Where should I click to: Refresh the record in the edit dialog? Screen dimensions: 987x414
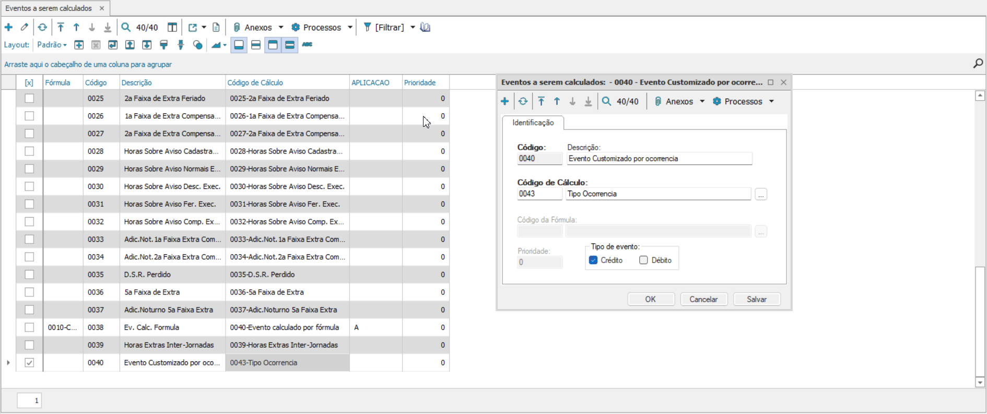523,101
